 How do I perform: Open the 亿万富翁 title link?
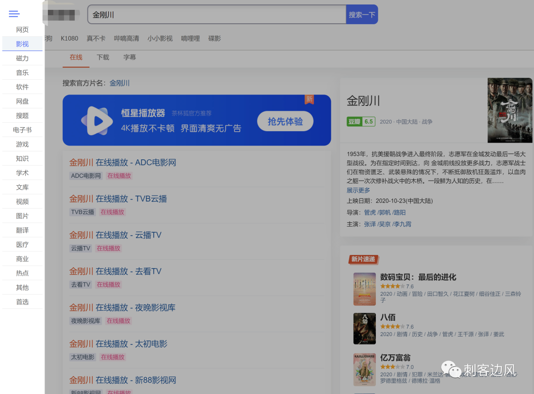coord(396,357)
